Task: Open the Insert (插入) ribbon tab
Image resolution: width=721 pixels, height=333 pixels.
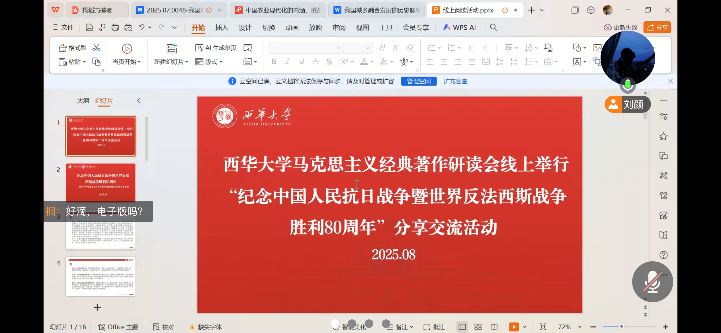Action: 222,28
